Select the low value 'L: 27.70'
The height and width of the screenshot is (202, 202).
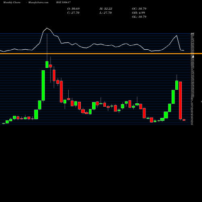pos(105,13)
